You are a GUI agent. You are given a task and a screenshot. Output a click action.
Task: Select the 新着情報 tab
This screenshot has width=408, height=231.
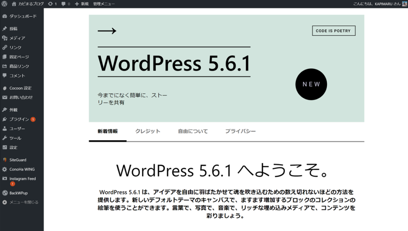(x=108, y=131)
